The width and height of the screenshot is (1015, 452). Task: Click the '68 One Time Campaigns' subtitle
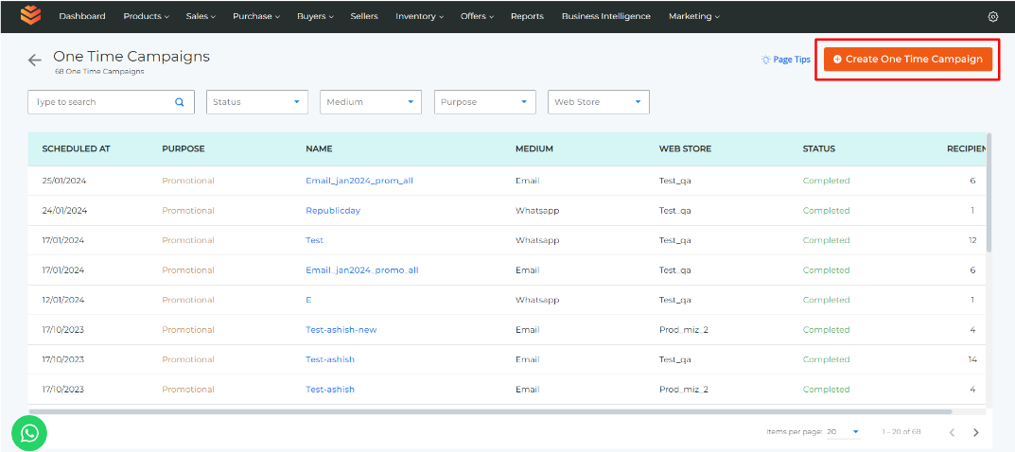tap(99, 71)
